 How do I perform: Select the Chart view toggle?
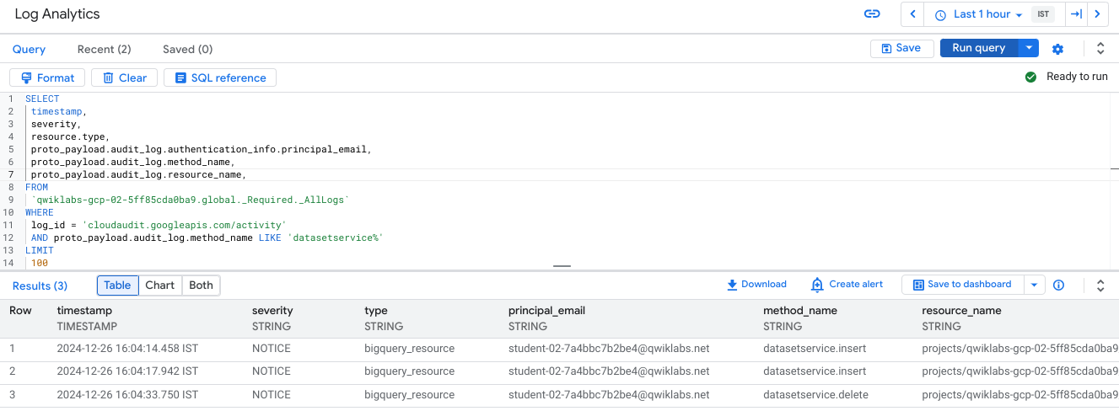pyautogui.click(x=159, y=285)
